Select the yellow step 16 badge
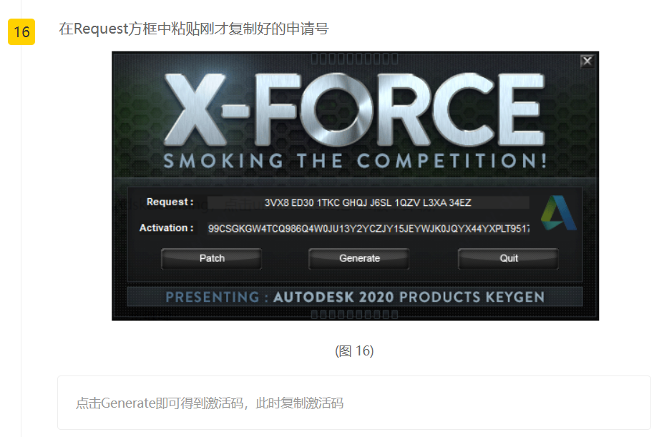The height and width of the screenshot is (437, 659). pyautogui.click(x=21, y=32)
